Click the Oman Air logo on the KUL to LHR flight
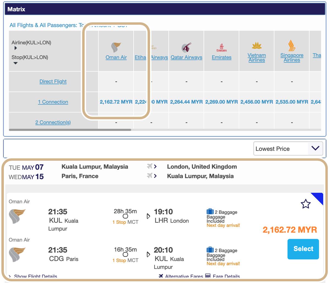The width and height of the screenshot is (330, 283). click(x=17, y=216)
